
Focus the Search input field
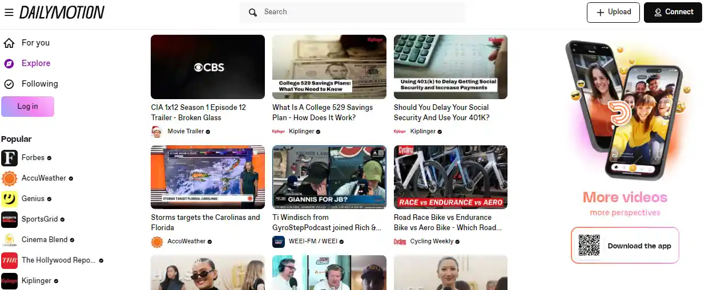click(352, 12)
